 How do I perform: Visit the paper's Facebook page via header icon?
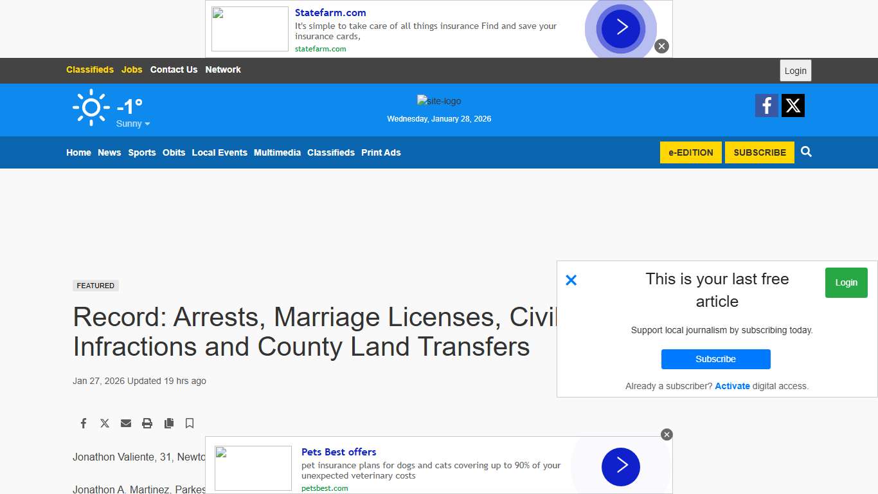point(766,105)
